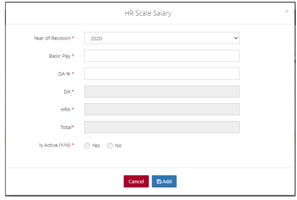Close the HR Scale Salary dialog
The width and height of the screenshot is (297, 200).
(286, 11)
